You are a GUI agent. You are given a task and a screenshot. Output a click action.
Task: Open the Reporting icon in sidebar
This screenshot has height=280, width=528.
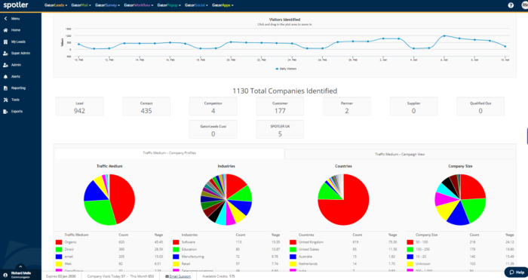(x=5, y=88)
